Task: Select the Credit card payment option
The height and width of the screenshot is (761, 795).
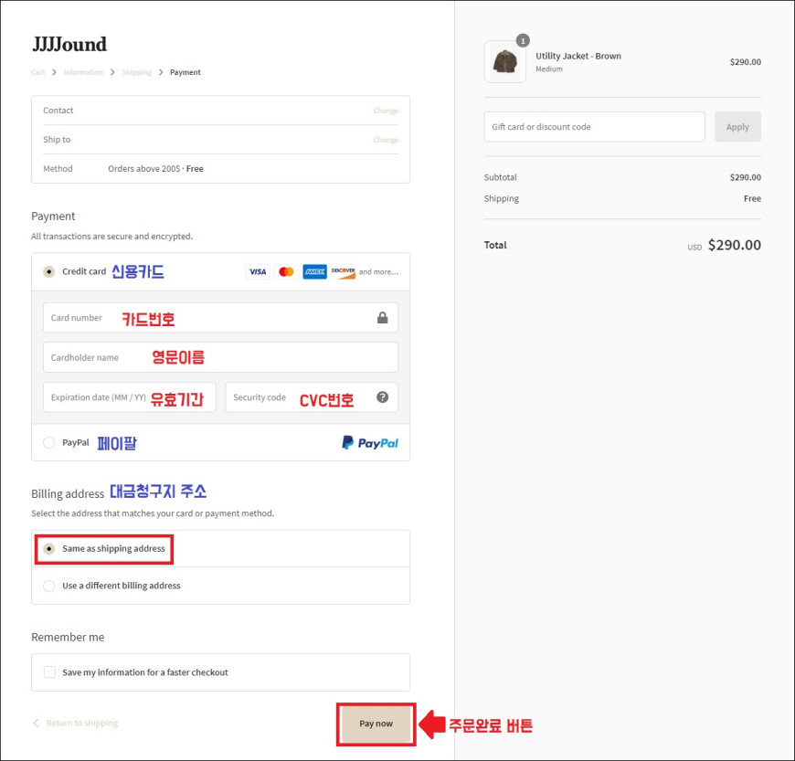Action: [x=48, y=271]
